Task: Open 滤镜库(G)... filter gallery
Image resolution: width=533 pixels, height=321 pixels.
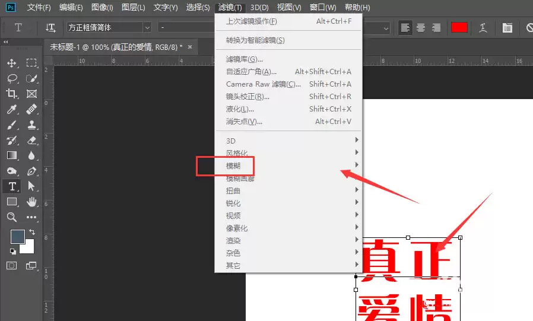Action: click(288, 59)
